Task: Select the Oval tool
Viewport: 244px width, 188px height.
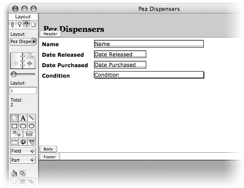Action: coord(31,126)
